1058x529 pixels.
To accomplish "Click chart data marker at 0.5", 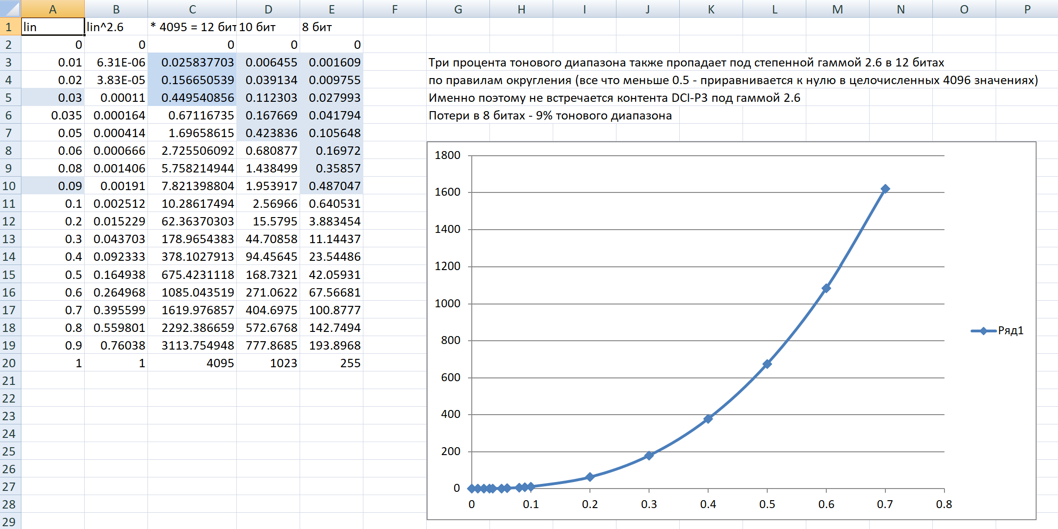I will 767,364.
